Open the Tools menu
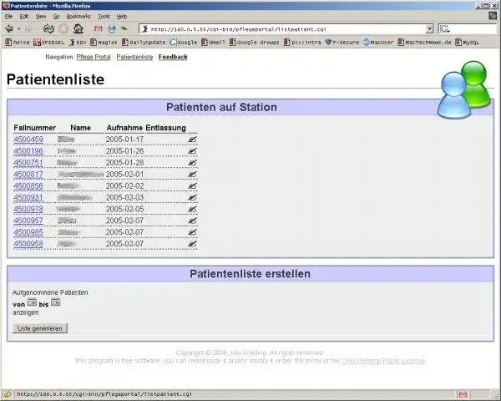The image size is (501, 401). point(104,17)
